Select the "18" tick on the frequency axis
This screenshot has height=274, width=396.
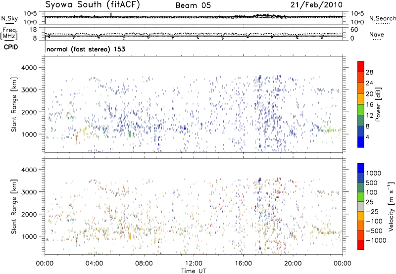point(33,30)
